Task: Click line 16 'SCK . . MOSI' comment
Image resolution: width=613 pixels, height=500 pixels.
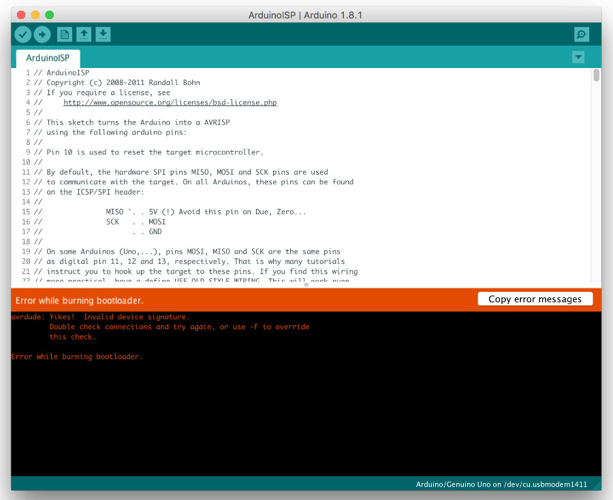Action: click(x=100, y=222)
